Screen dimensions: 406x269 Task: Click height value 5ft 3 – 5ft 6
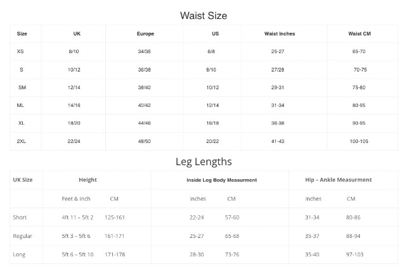coord(76,236)
